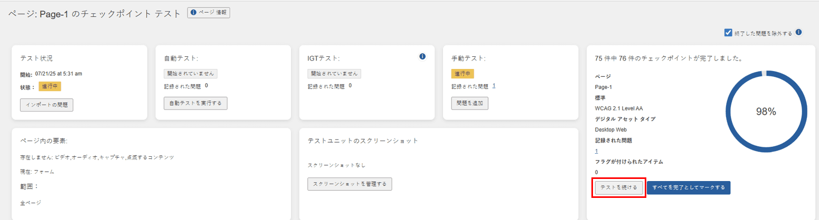Open 記録された問題 link under Desktop Web
The width and height of the screenshot is (819, 220).
(x=596, y=151)
